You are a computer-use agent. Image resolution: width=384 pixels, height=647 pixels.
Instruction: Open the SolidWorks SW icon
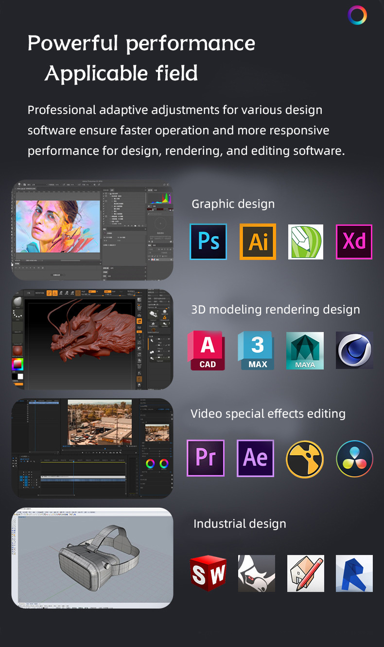(208, 573)
